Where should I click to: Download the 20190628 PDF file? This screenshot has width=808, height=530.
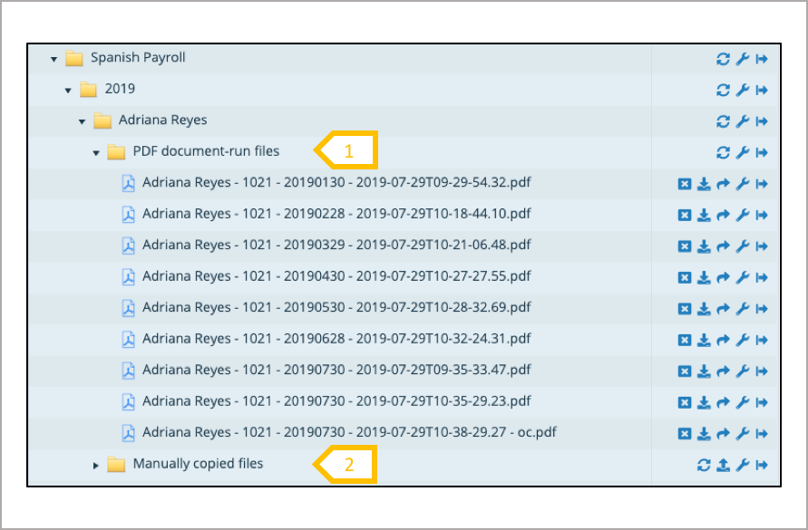pos(704,341)
